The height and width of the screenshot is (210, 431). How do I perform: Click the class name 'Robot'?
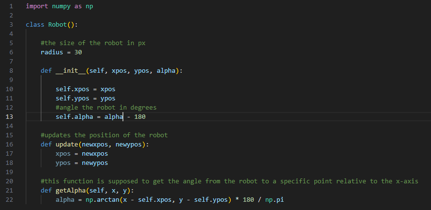click(x=57, y=25)
